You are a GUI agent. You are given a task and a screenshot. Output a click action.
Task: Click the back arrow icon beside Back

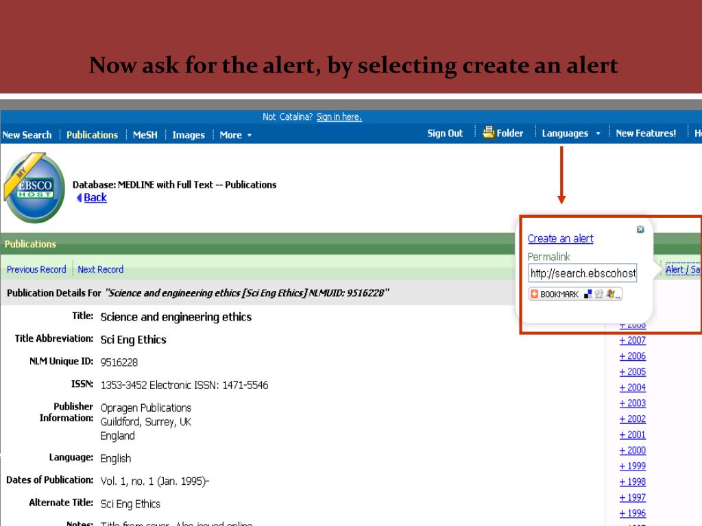[x=80, y=198]
